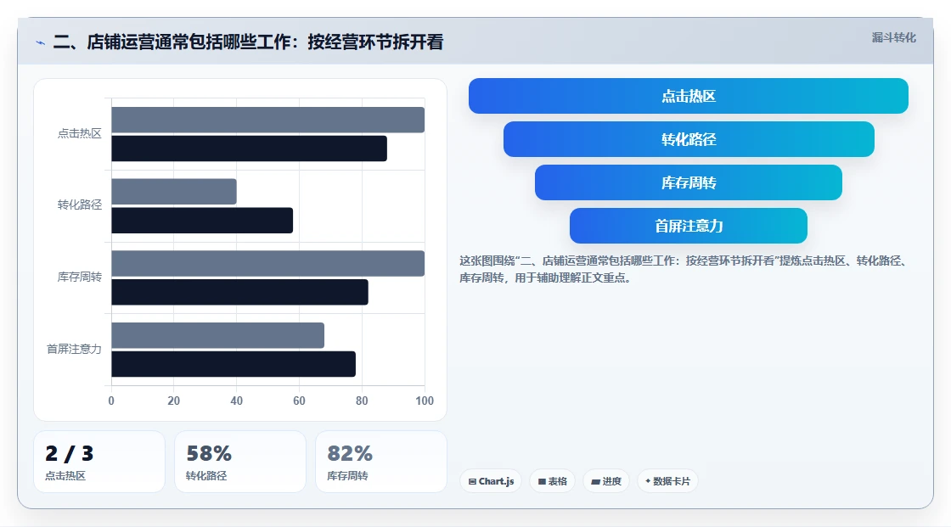The height and width of the screenshot is (527, 951).
Task: Click the dark bar for 库存周转
Action: pyautogui.click(x=239, y=292)
